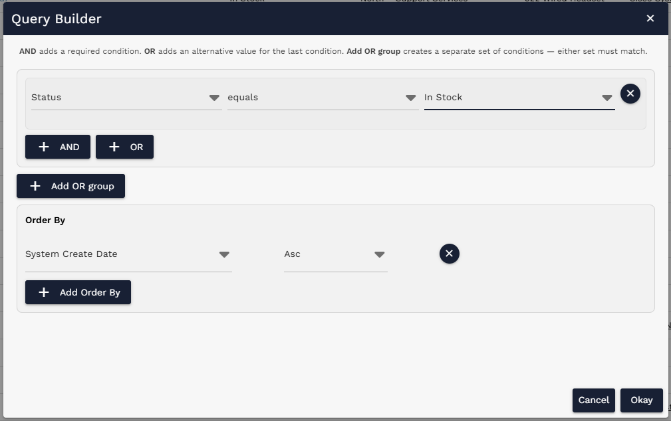Image resolution: width=671 pixels, height=421 pixels.
Task: Remove the Status equals In Stock condition
Action: (630, 94)
